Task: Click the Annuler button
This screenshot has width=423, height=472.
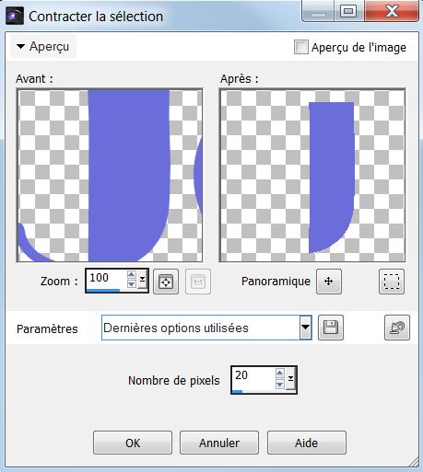Action: click(219, 443)
